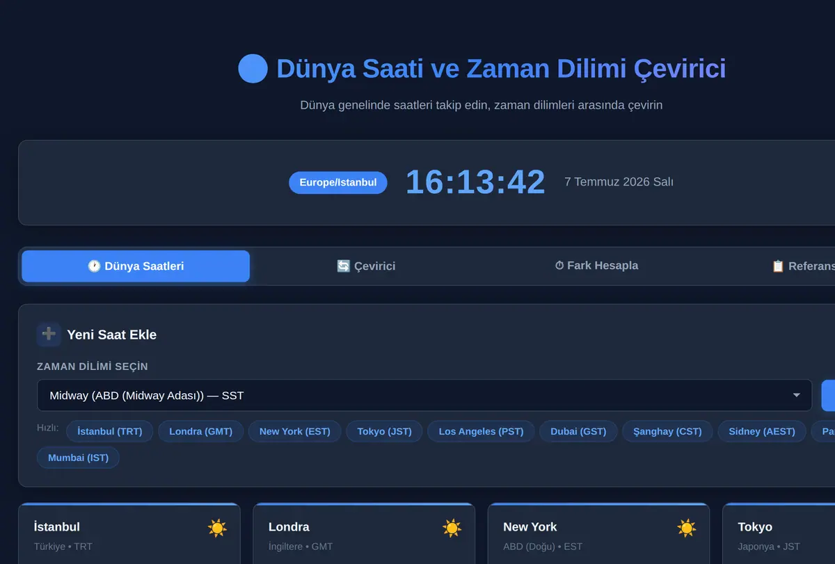Viewport: 835px width, 564px height.
Task: Click the Türkiye • TRT subtitle
Action: click(x=63, y=547)
